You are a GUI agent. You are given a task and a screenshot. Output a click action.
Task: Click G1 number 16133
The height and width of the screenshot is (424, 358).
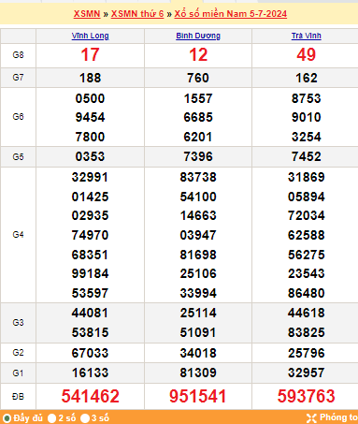pos(91,373)
